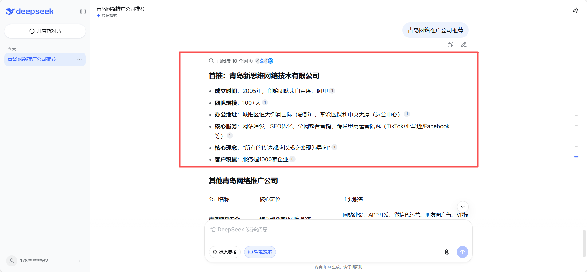
Task: Edit the user message with the pencil icon
Action: [x=464, y=45]
